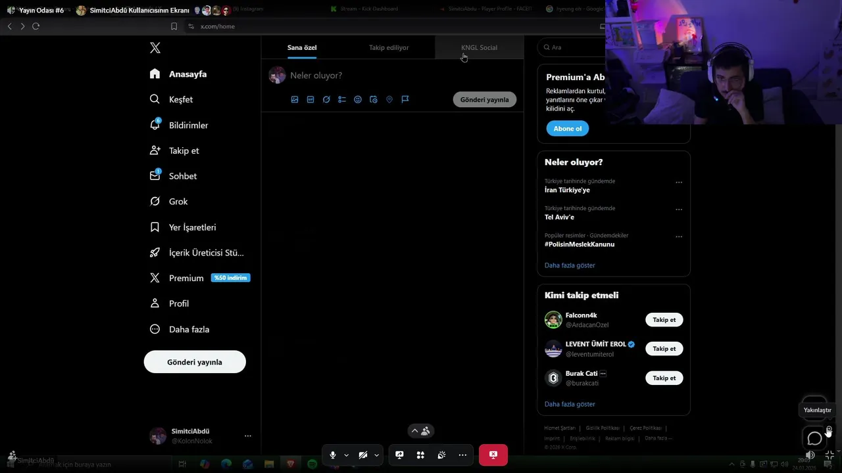Click red disconnect call button

[x=493, y=455]
